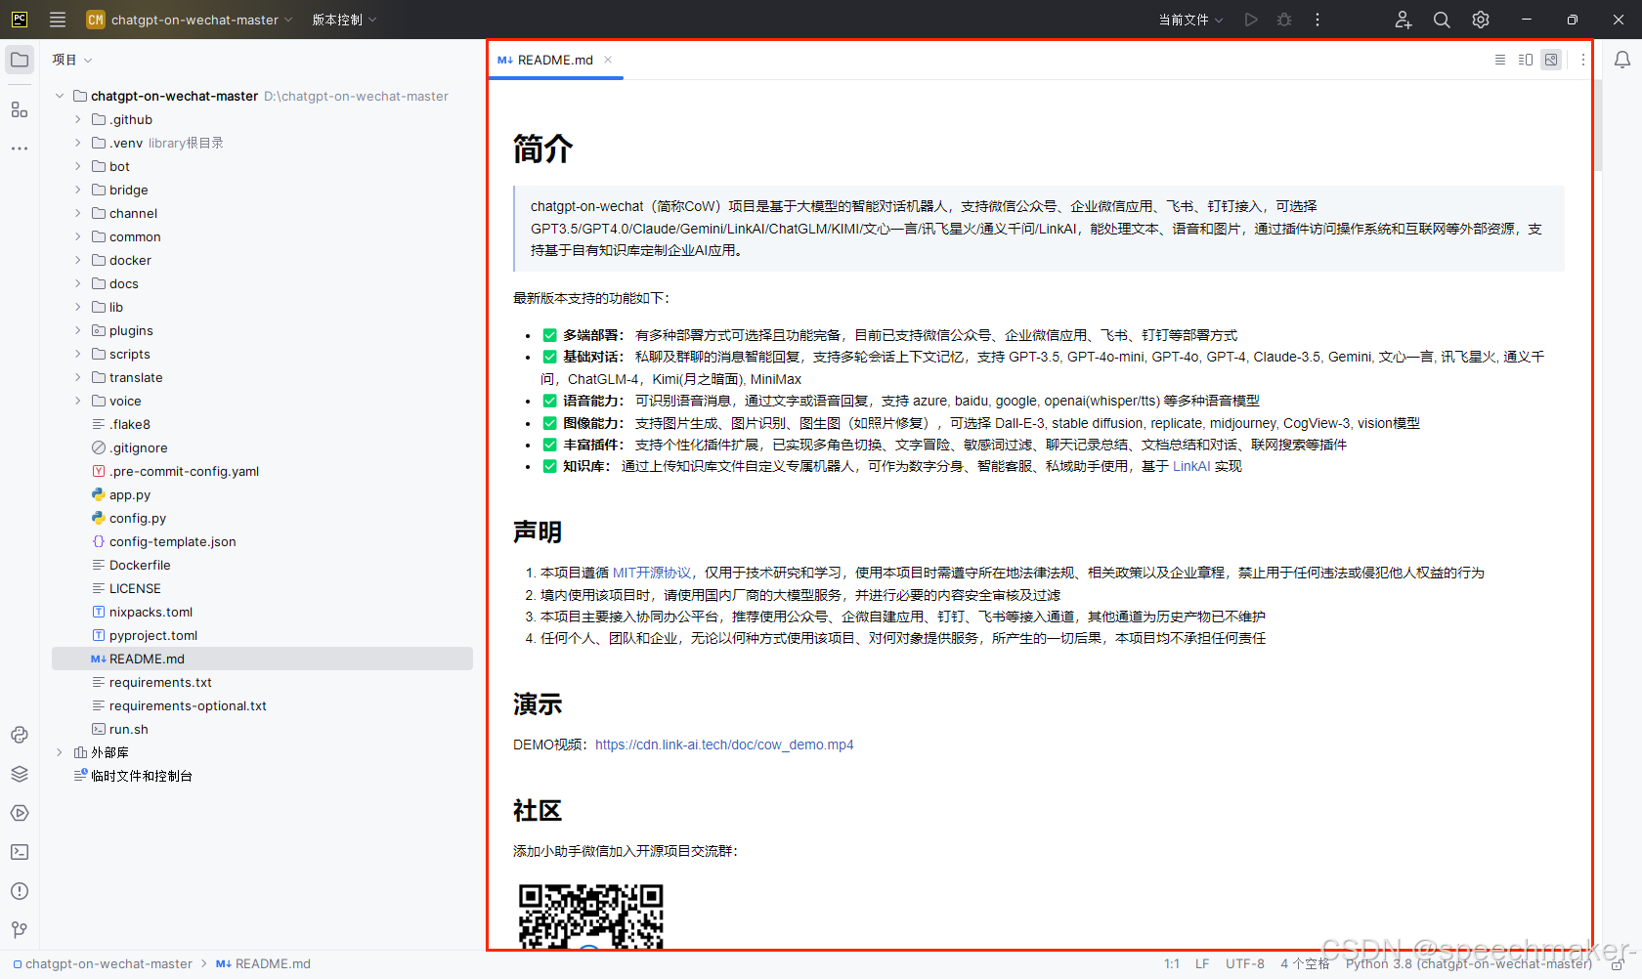
Task: Switch to editor and preview split view
Action: pyautogui.click(x=1526, y=60)
